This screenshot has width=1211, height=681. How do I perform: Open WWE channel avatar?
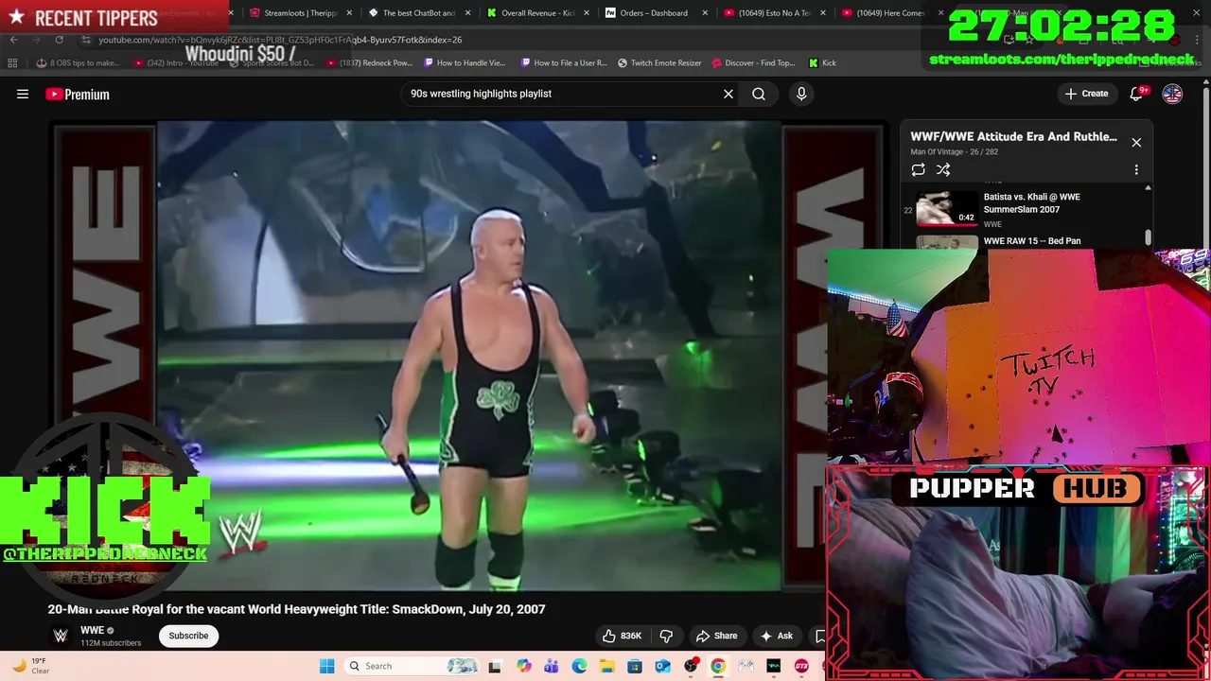click(60, 636)
